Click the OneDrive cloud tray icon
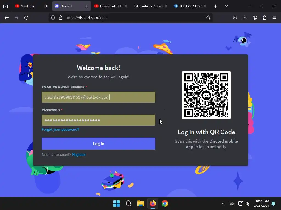Screen dimensions: 281x210 232,203
